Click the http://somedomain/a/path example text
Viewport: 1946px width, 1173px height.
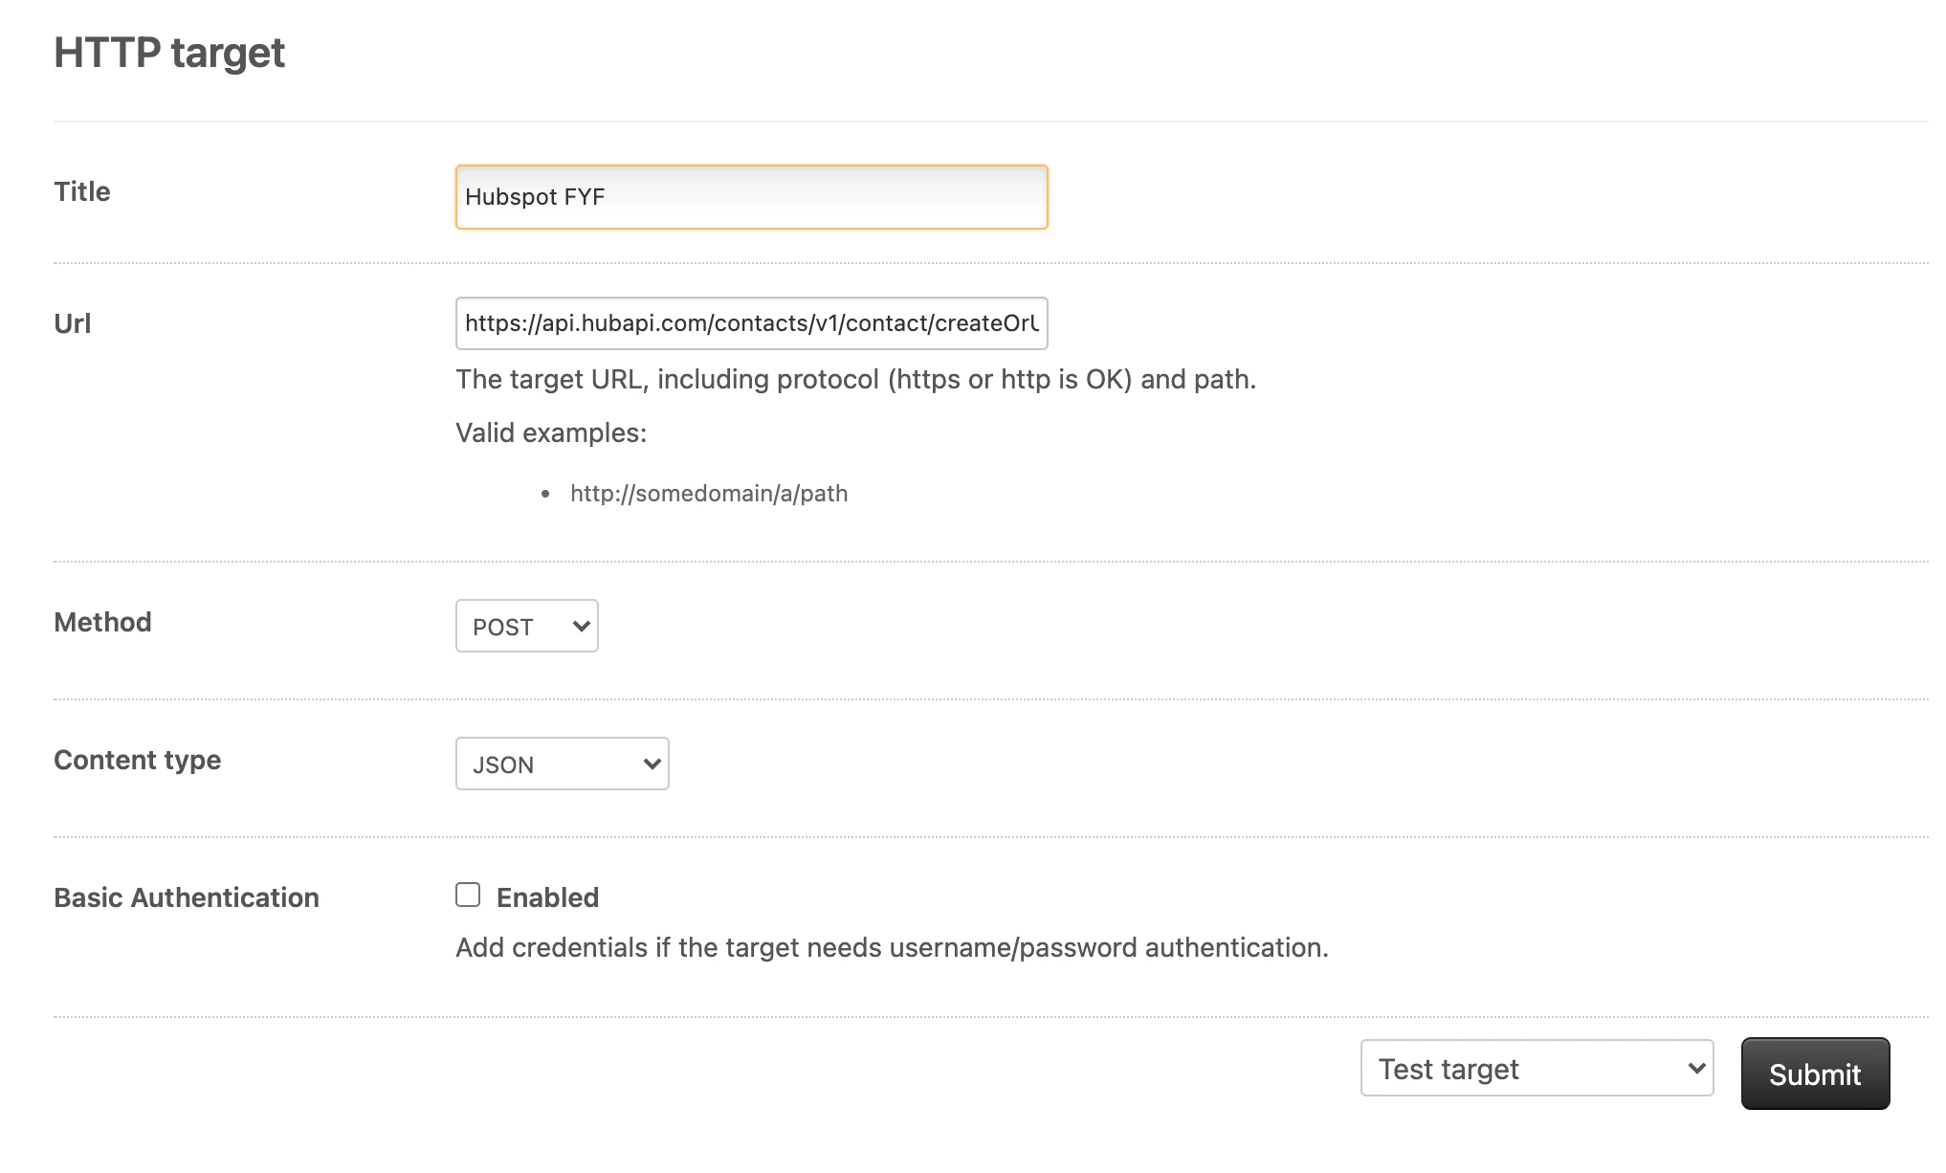[x=709, y=494]
